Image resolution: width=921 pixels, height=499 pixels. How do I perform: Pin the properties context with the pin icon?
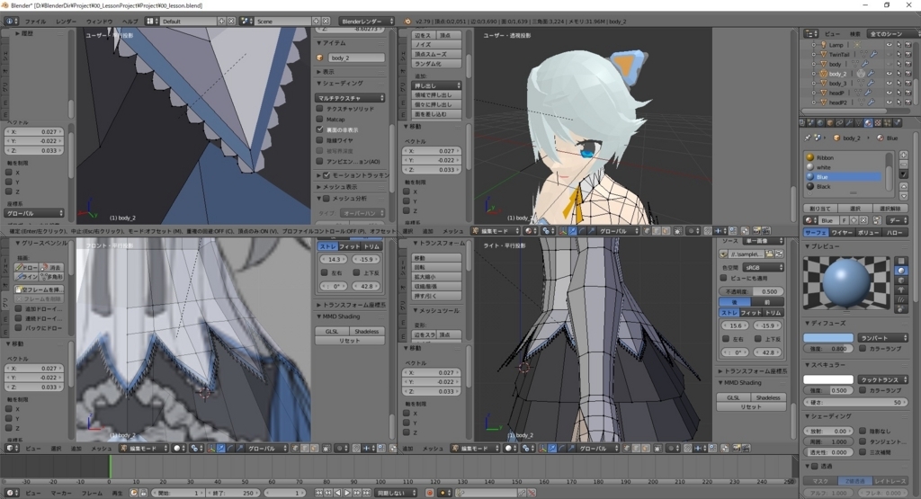[x=808, y=138]
